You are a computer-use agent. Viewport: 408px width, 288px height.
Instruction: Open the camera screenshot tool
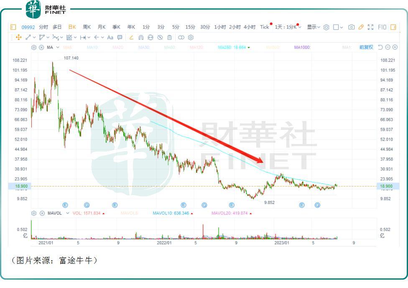click(351, 27)
